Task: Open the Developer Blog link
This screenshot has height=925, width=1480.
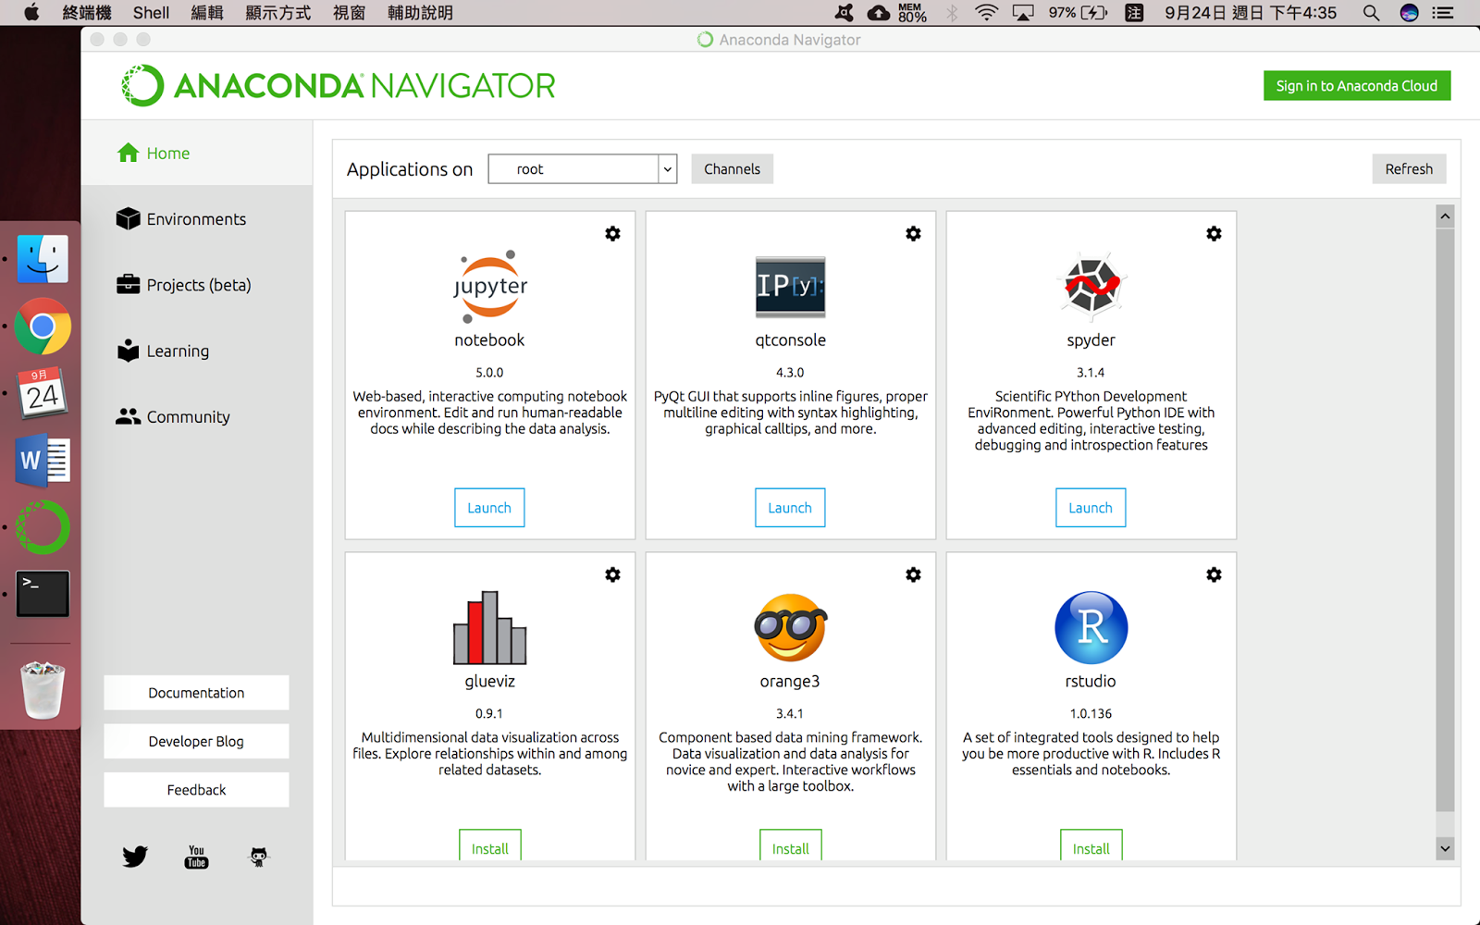Action: (196, 742)
